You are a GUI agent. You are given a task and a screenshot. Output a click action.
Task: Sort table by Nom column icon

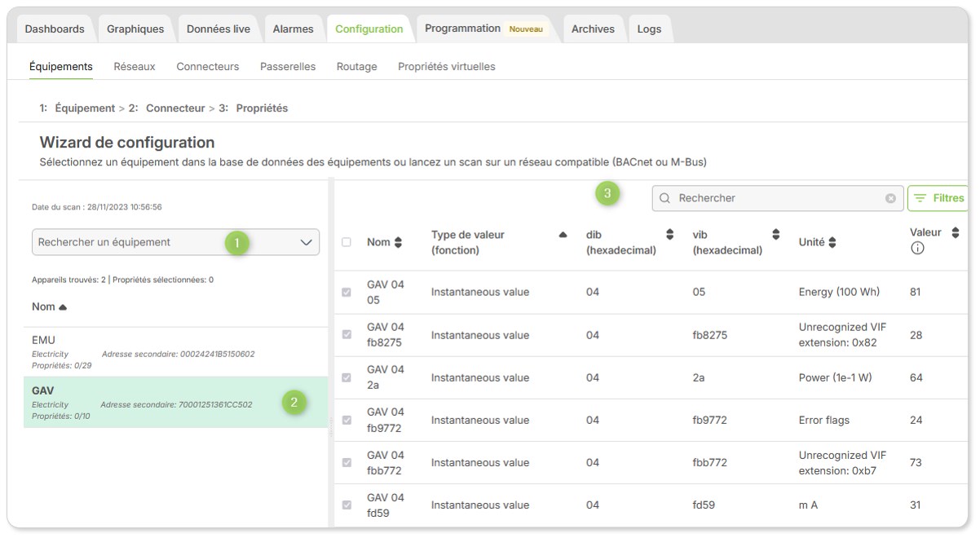tap(398, 242)
